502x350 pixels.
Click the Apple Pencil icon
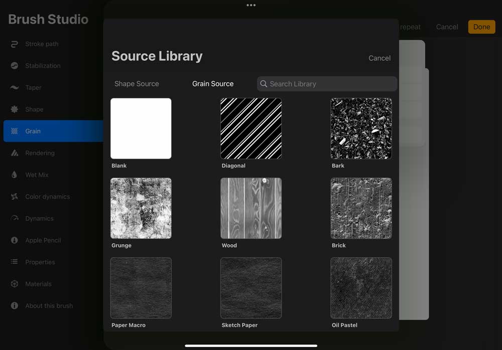[15, 240]
